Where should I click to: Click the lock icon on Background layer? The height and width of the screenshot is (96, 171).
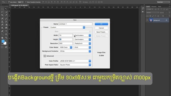click(x=166, y=20)
